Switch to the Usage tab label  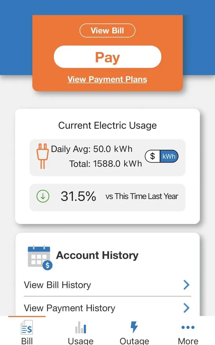pyautogui.click(x=80, y=341)
